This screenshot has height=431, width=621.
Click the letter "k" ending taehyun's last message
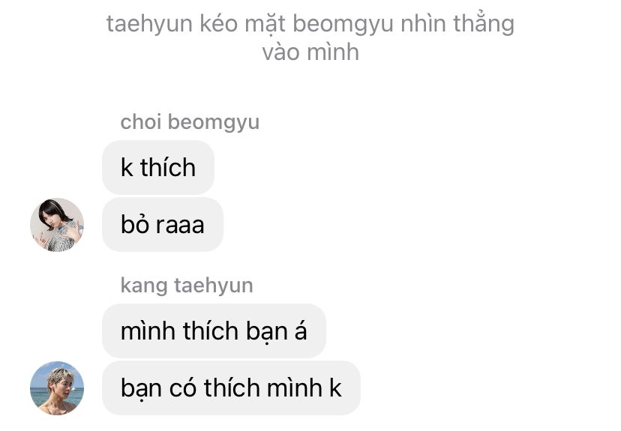pyautogui.click(x=335, y=388)
